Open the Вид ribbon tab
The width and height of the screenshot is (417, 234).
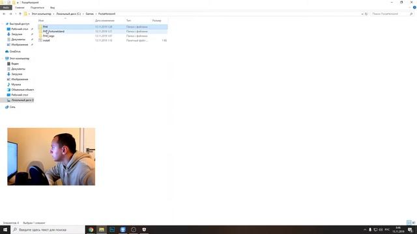click(x=52, y=8)
